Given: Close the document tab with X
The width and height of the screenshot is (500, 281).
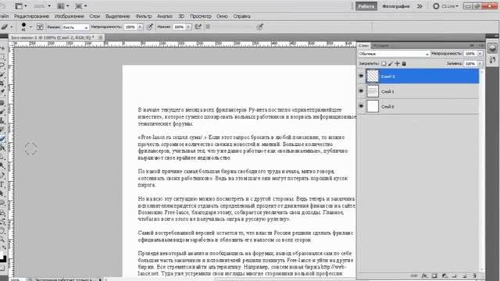Looking at the screenshot, I should tap(100, 37).
